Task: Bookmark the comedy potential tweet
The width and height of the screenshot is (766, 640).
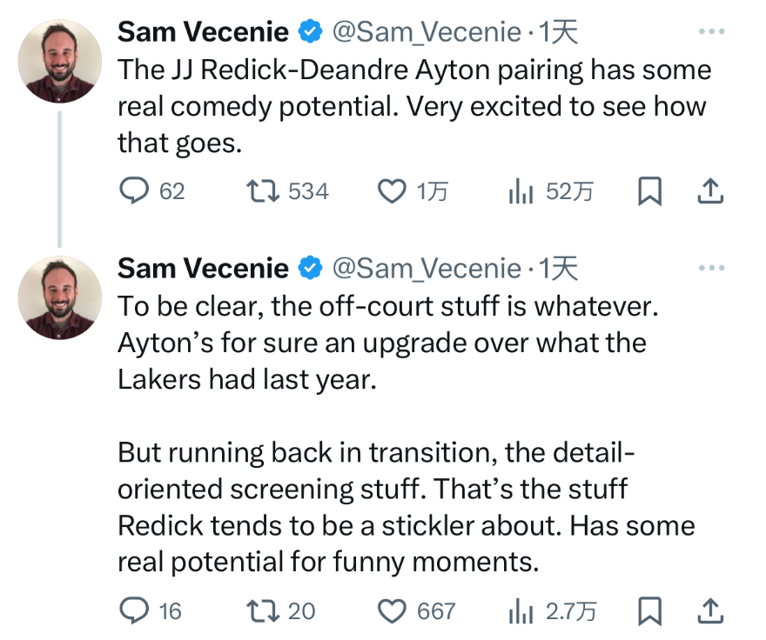Action: tap(649, 191)
